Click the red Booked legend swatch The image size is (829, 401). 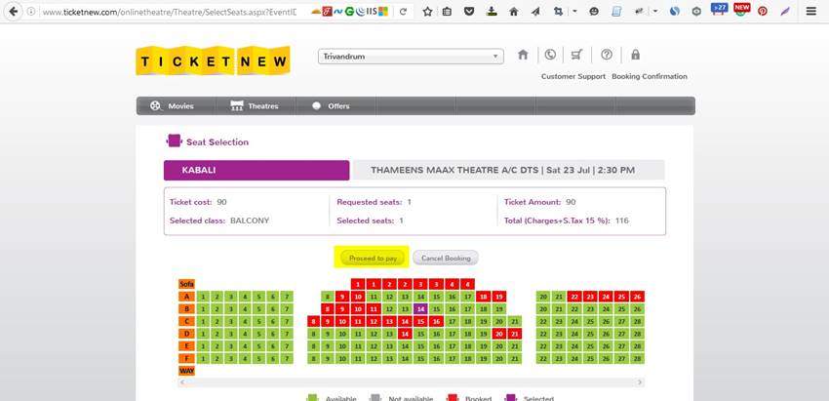click(x=451, y=398)
